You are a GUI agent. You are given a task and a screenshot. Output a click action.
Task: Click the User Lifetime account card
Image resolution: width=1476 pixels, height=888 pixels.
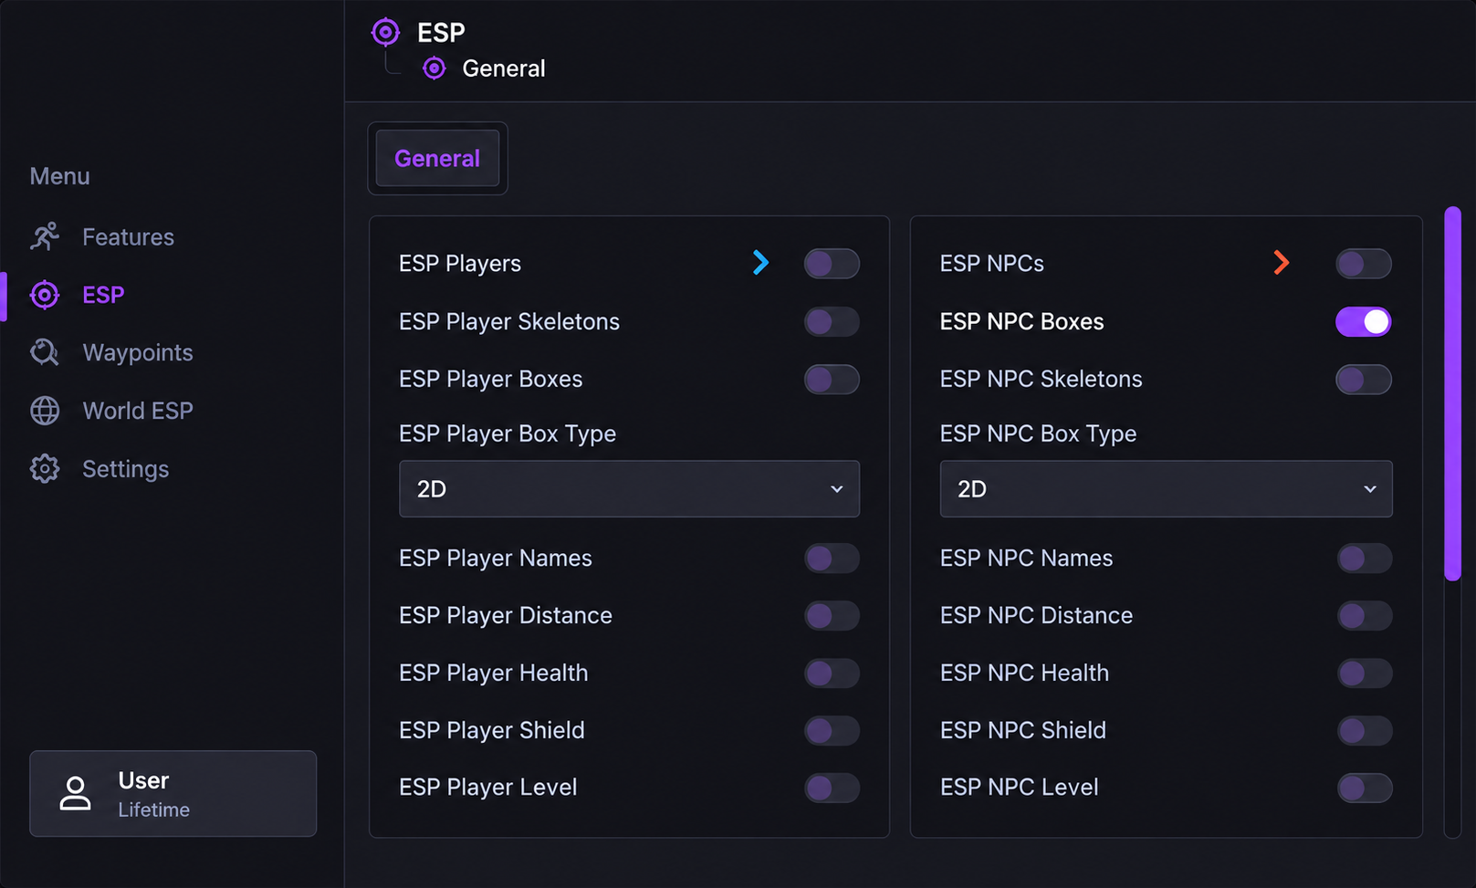[x=173, y=794]
